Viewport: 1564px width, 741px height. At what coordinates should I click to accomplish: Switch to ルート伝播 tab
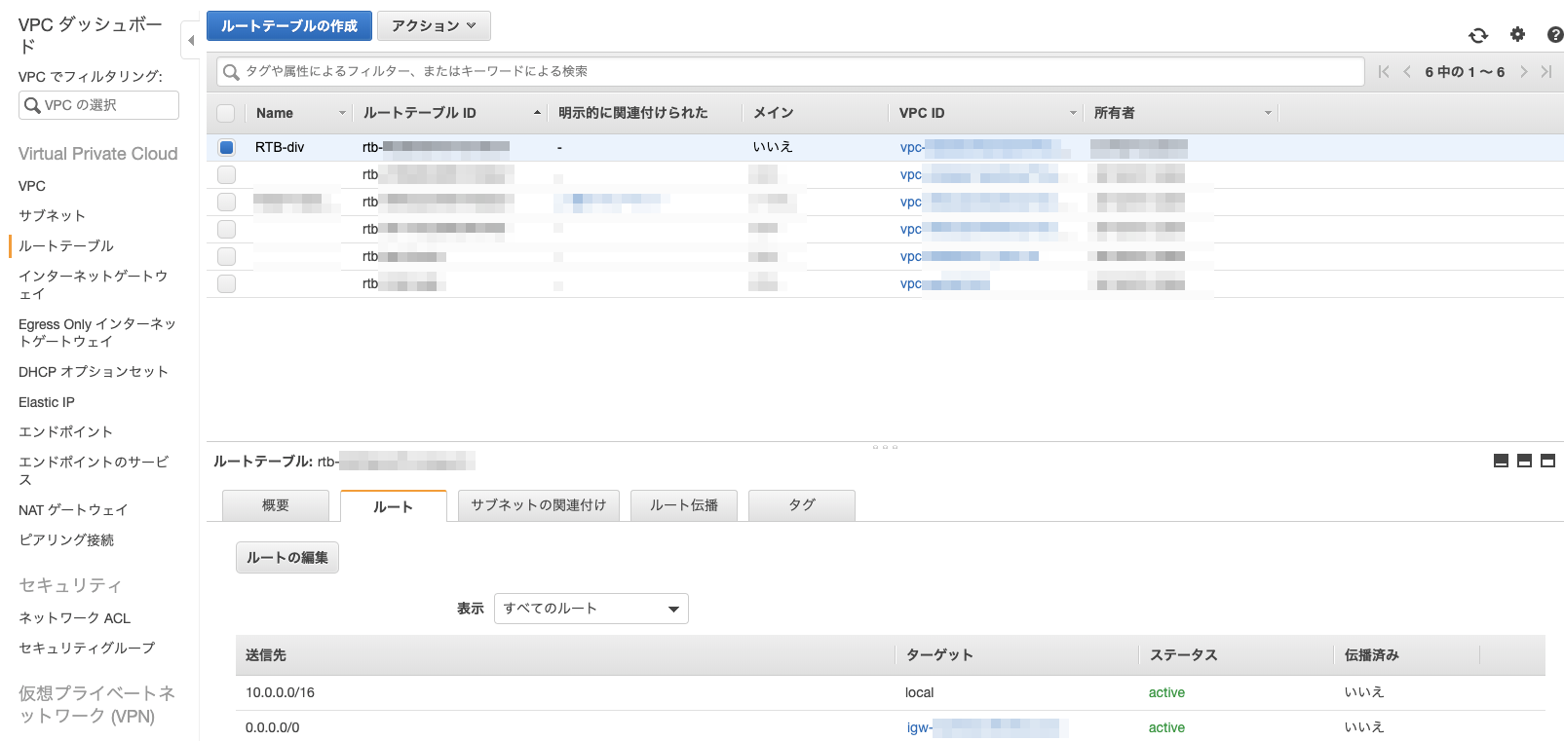[684, 505]
